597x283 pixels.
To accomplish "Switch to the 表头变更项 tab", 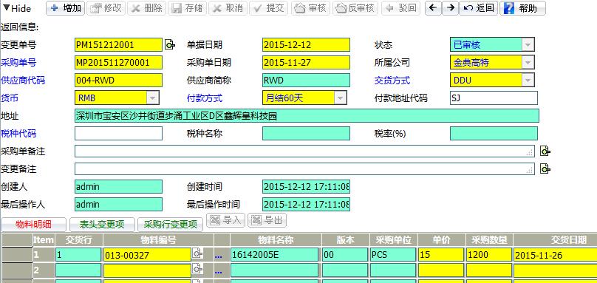I will [102, 225].
